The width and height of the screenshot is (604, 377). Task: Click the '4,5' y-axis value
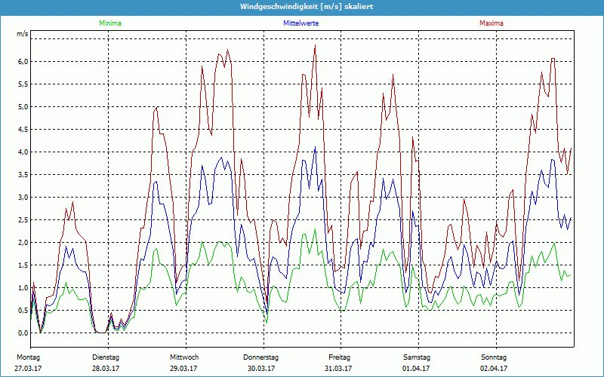[x=24, y=129]
